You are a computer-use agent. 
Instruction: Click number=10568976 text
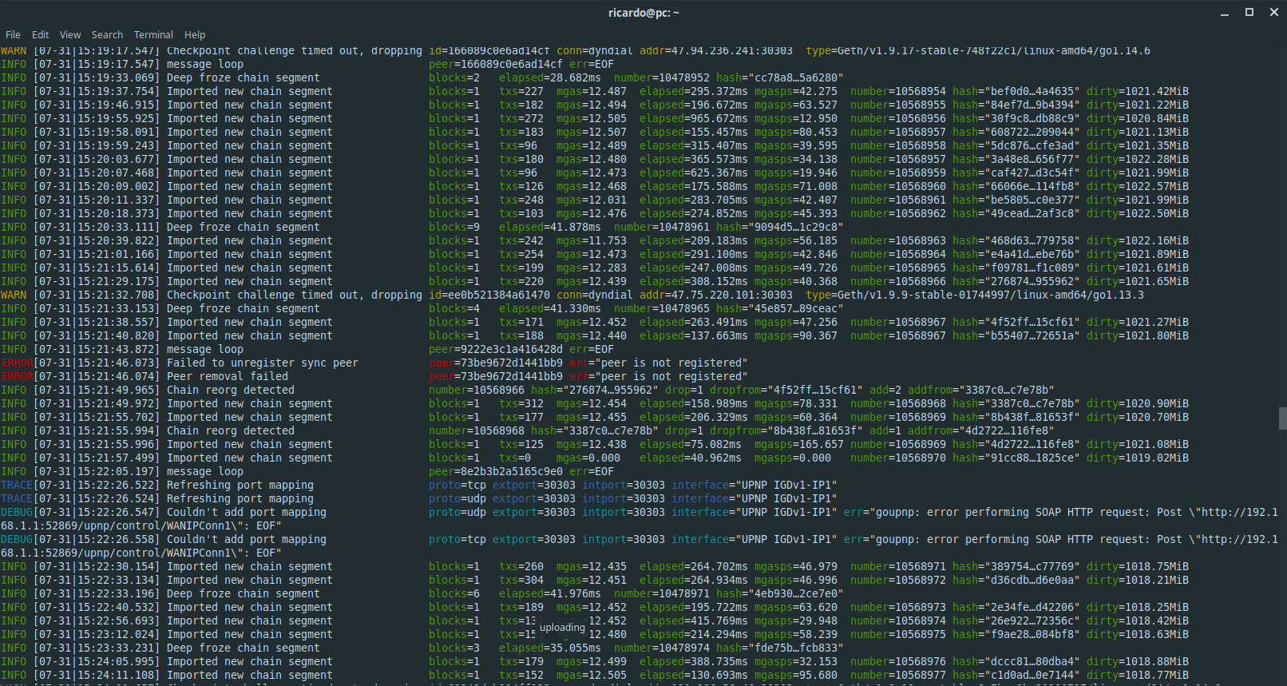coord(898,661)
